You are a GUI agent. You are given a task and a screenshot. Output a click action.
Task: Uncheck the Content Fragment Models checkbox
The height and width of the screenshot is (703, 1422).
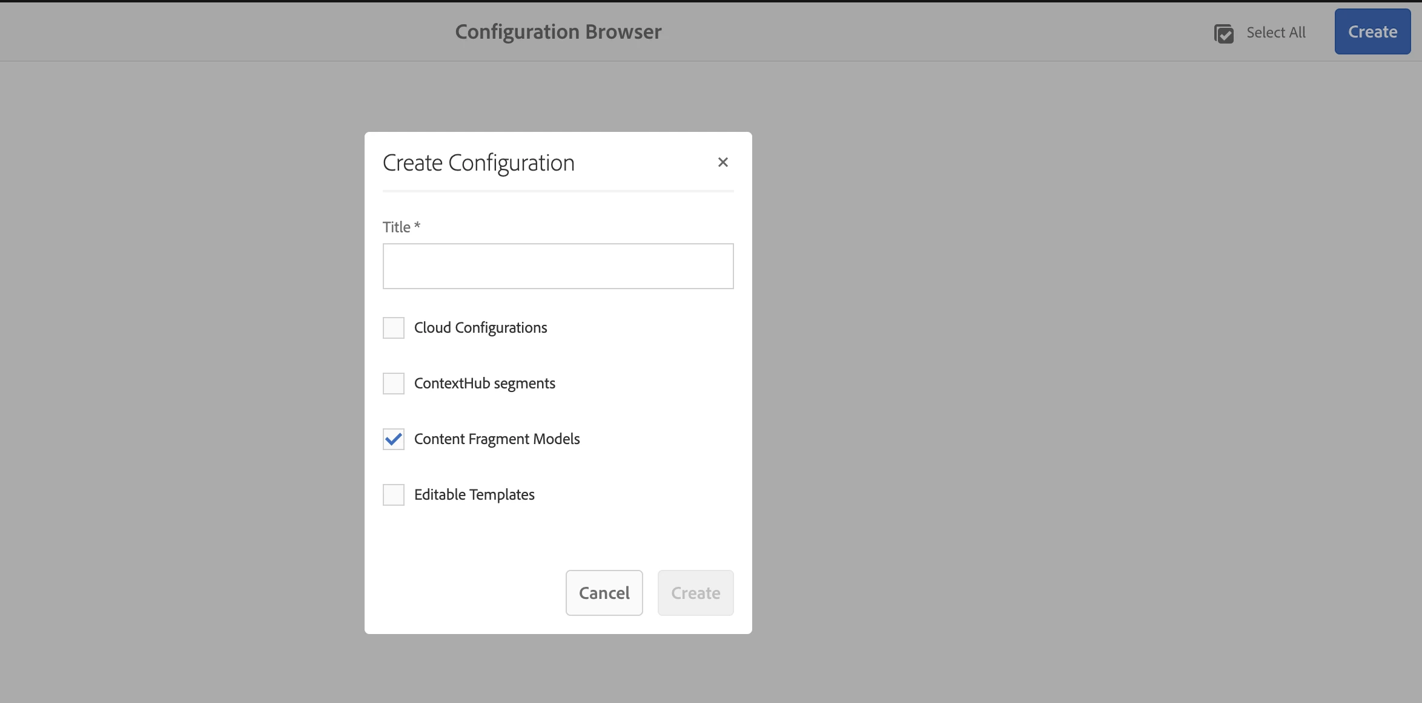coord(394,439)
